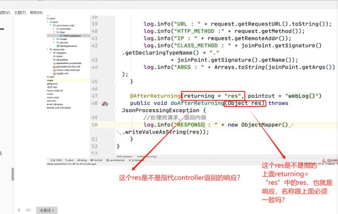This screenshot has width=338, height=214.
Task: Click the resources folder icon
Action: (x=51, y=49)
